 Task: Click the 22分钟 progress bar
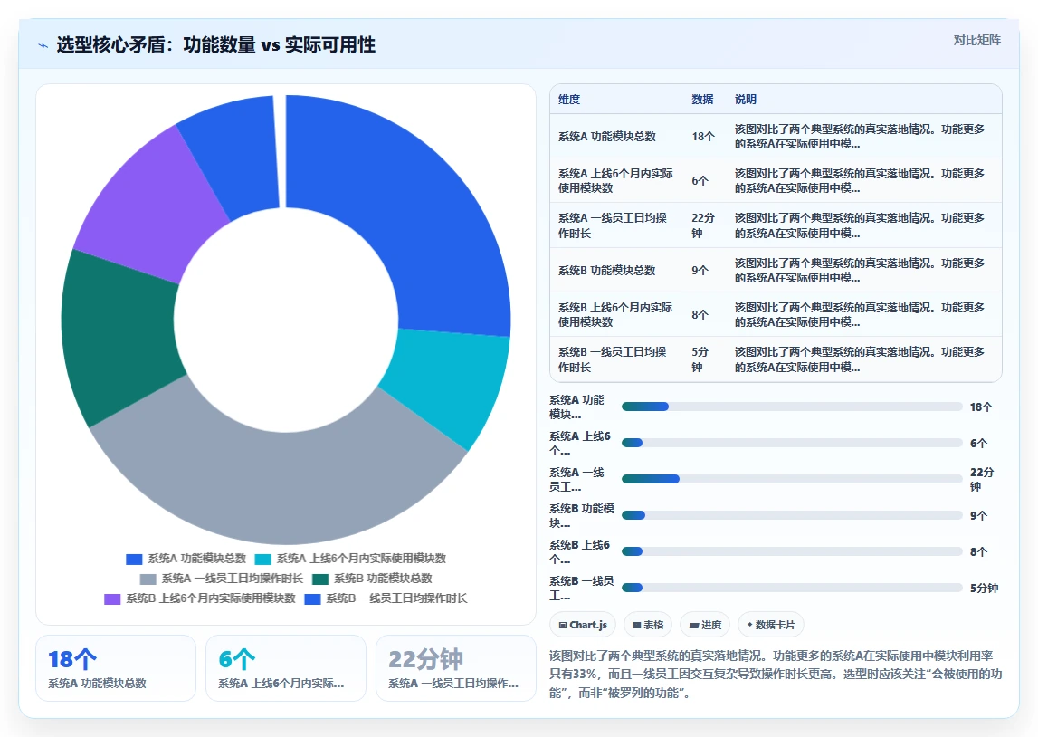pos(792,479)
